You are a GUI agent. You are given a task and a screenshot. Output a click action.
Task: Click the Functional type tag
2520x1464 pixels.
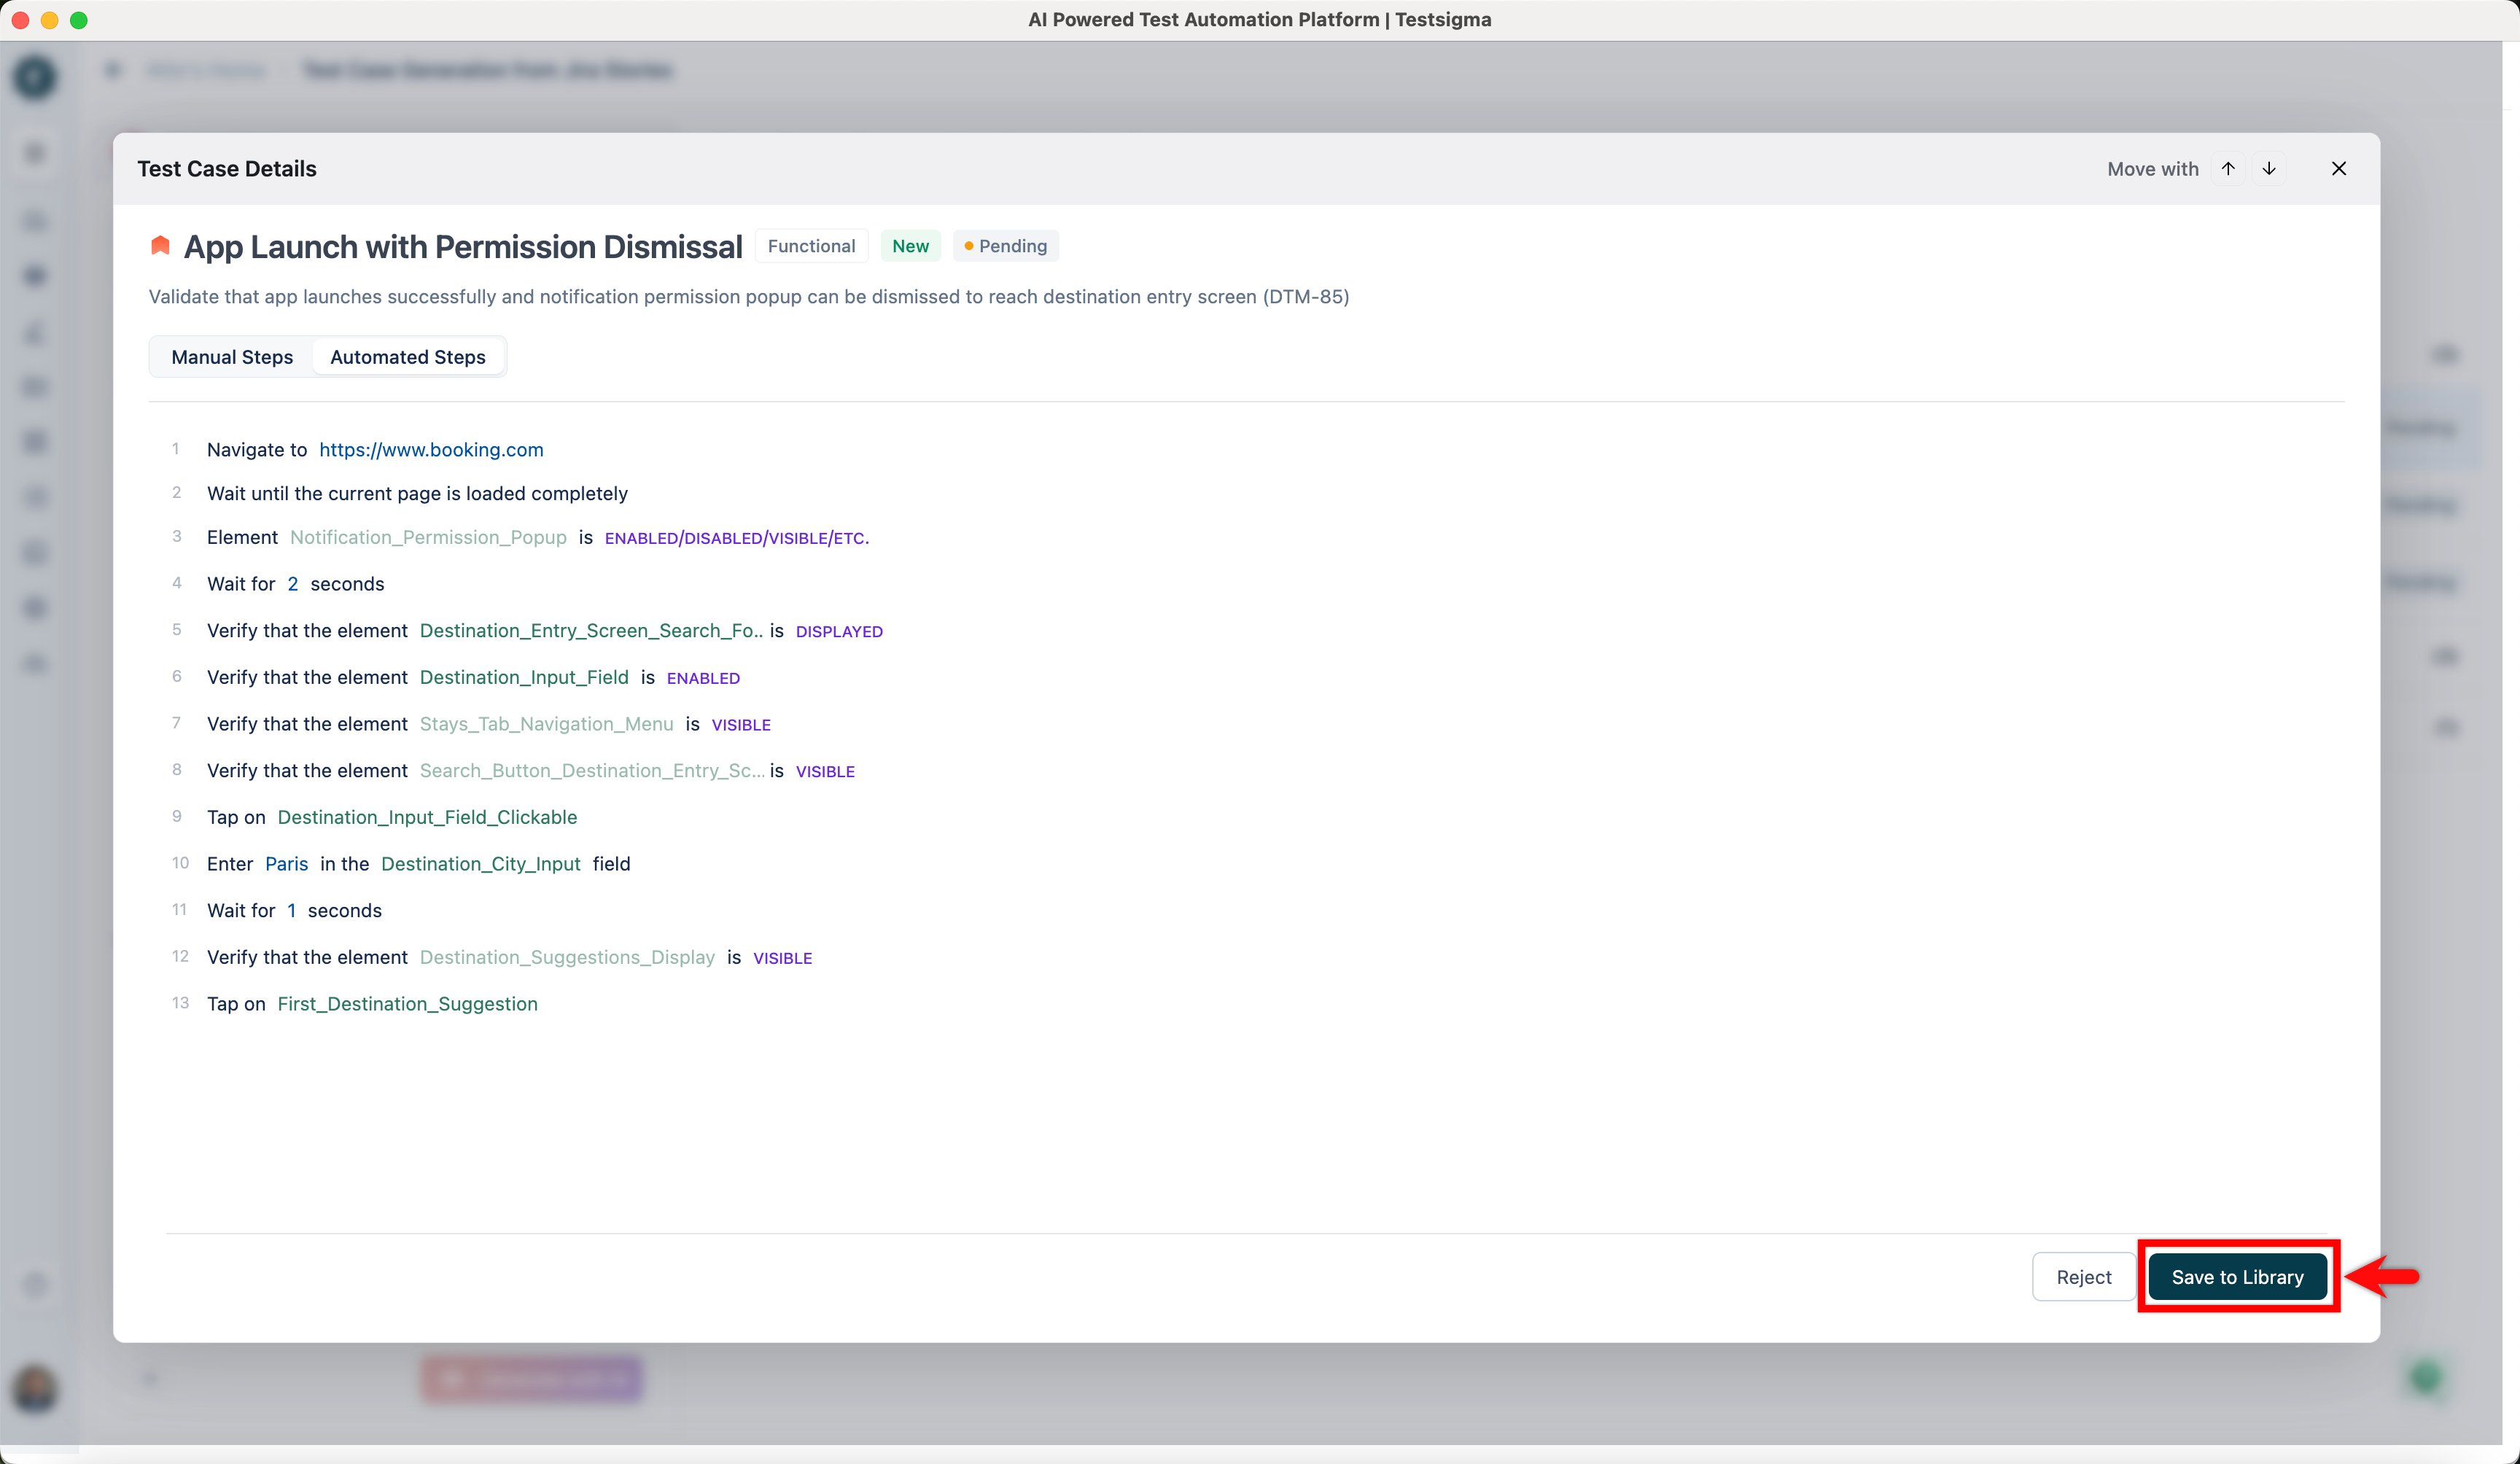tap(811, 246)
